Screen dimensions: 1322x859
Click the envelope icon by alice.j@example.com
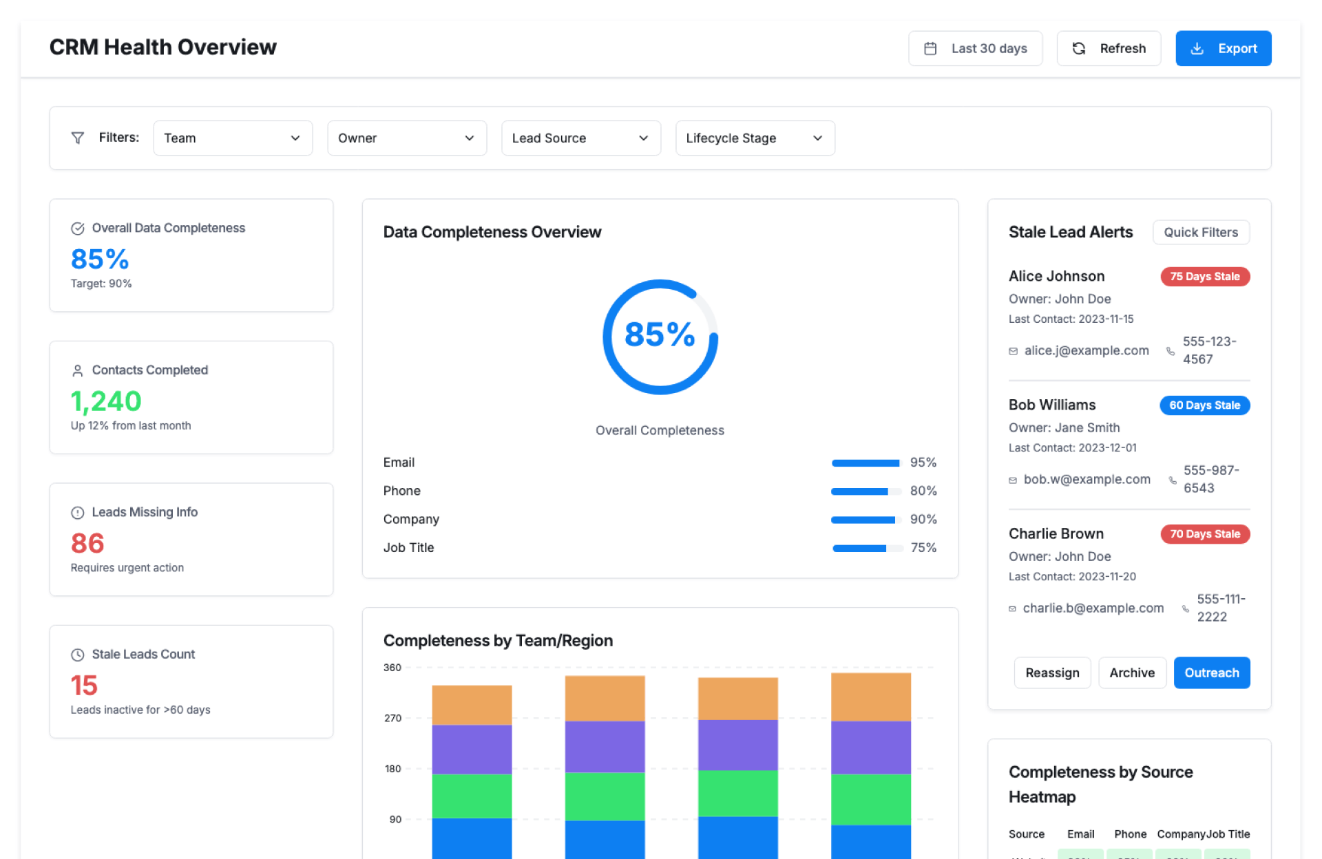[1013, 352]
